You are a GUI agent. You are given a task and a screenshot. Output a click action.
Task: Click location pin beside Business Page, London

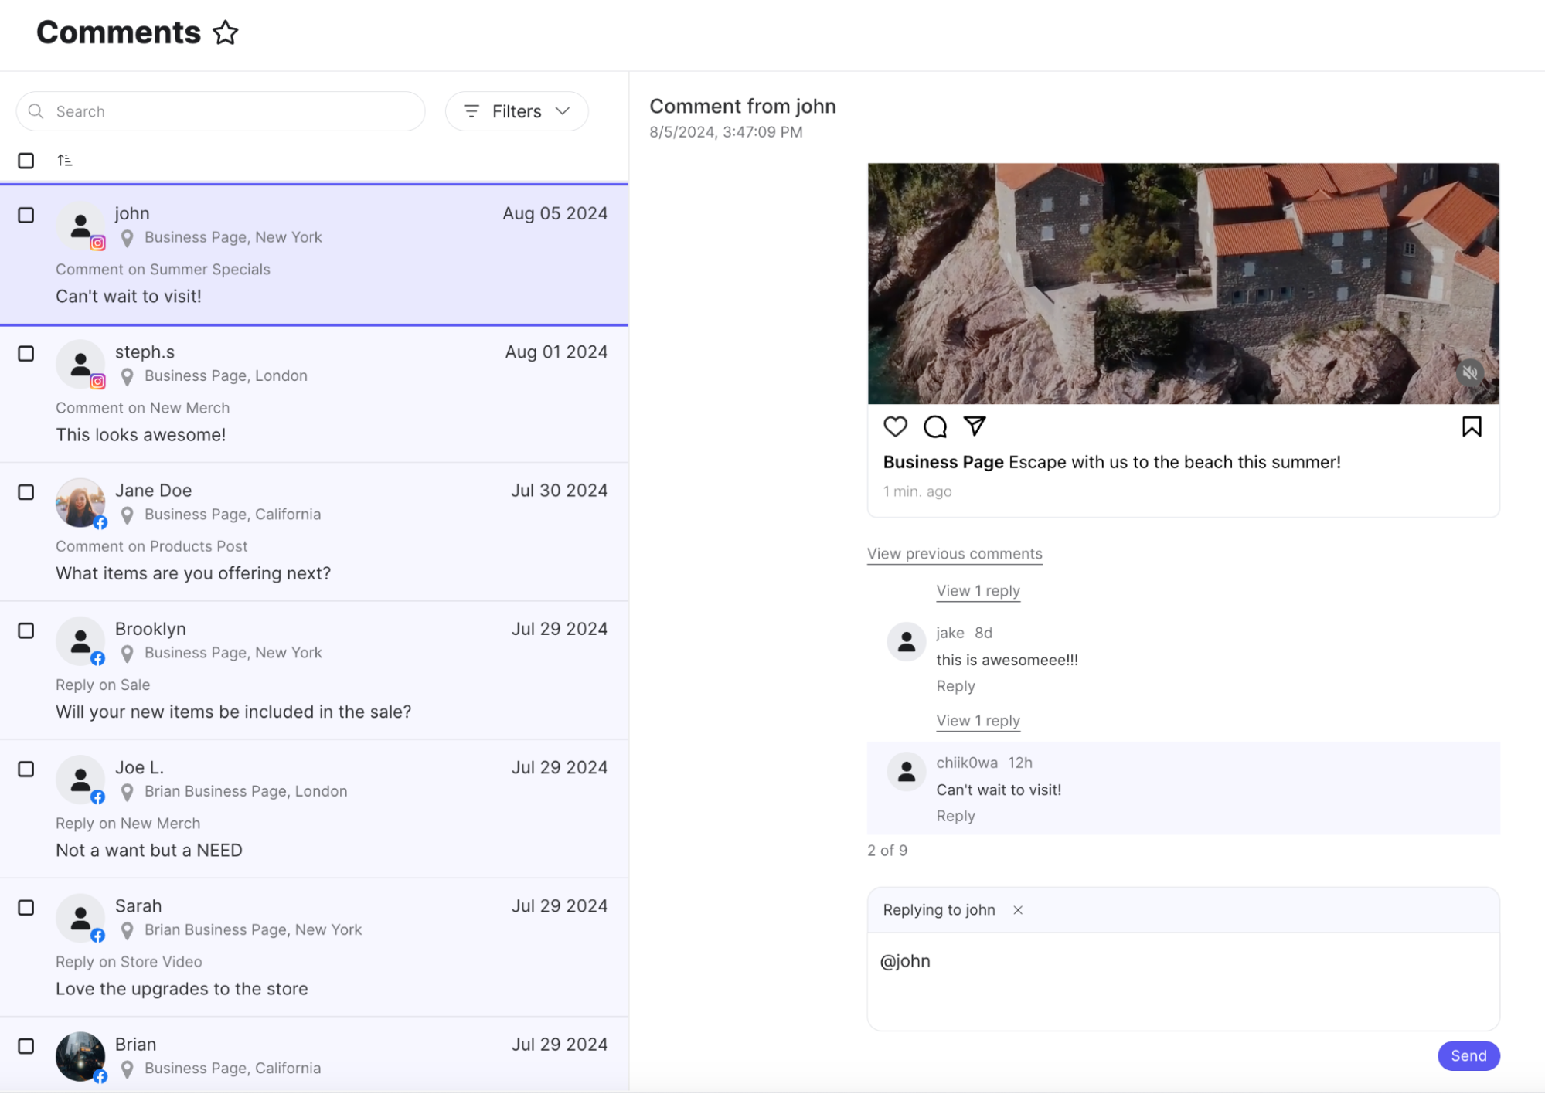point(128,376)
